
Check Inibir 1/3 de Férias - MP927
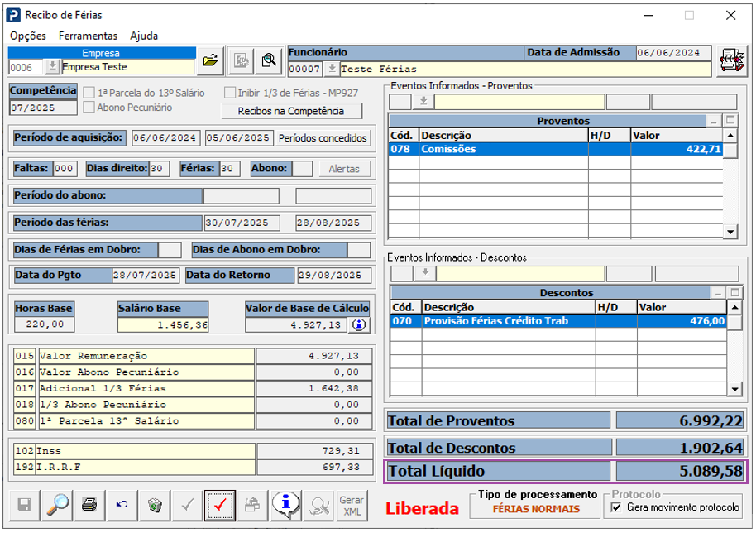tap(230, 93)
